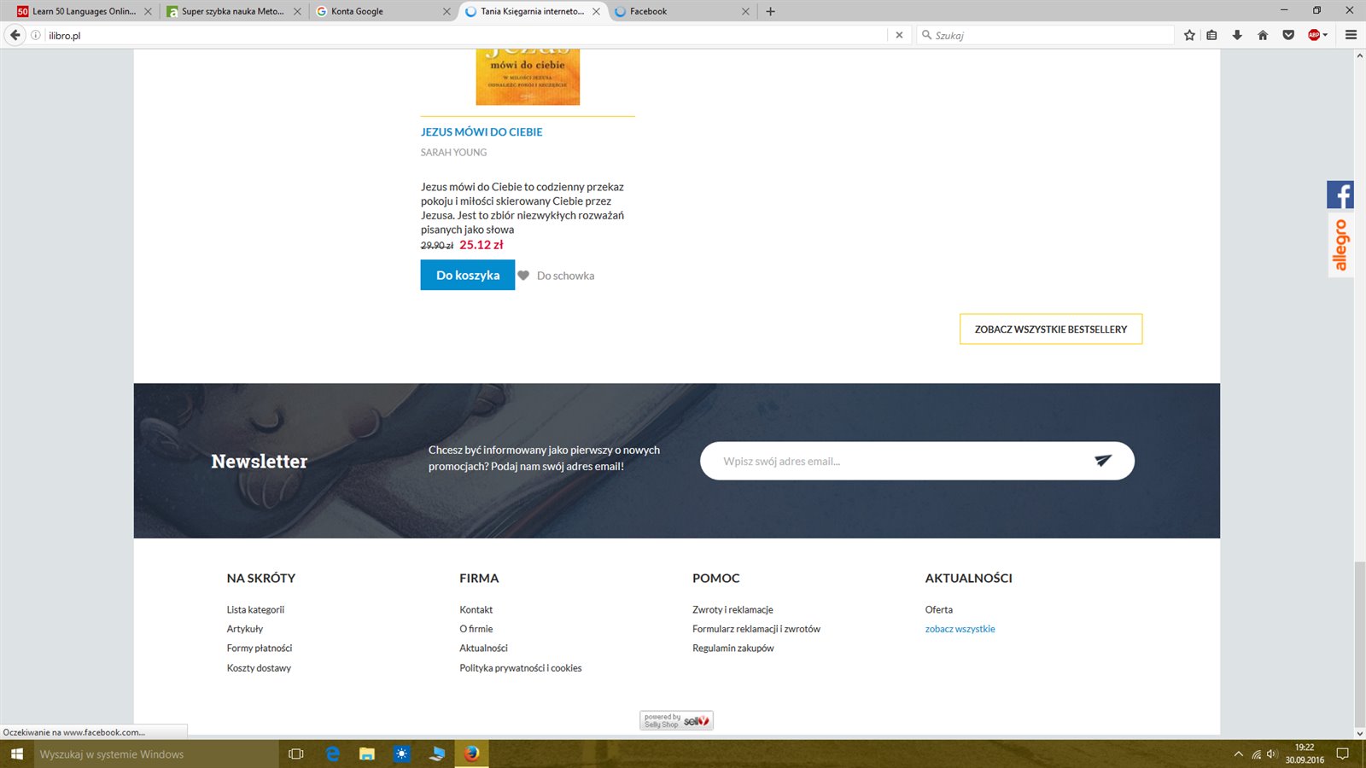Expand the Adblock Plus dropdown arrow
Screen dimensions: 1366x768
(x=1325, y=35)
